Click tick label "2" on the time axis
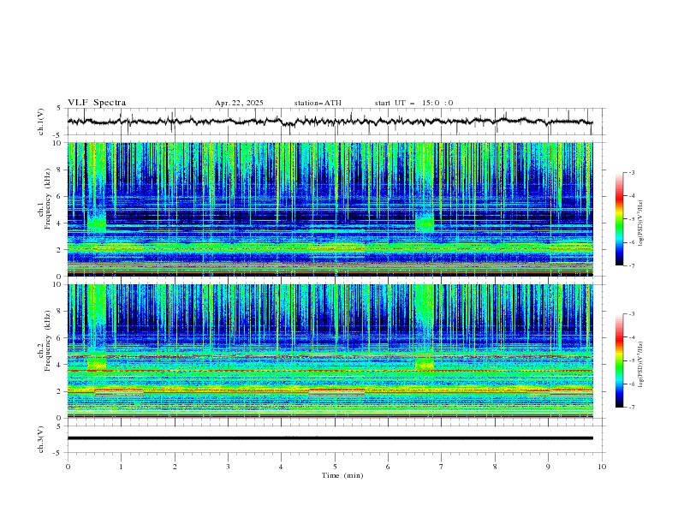678x524 pixels. 175,467
